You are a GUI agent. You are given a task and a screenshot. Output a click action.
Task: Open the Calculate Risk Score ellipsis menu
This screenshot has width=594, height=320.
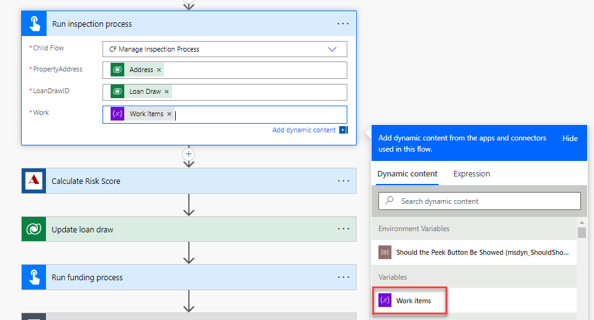343,181
